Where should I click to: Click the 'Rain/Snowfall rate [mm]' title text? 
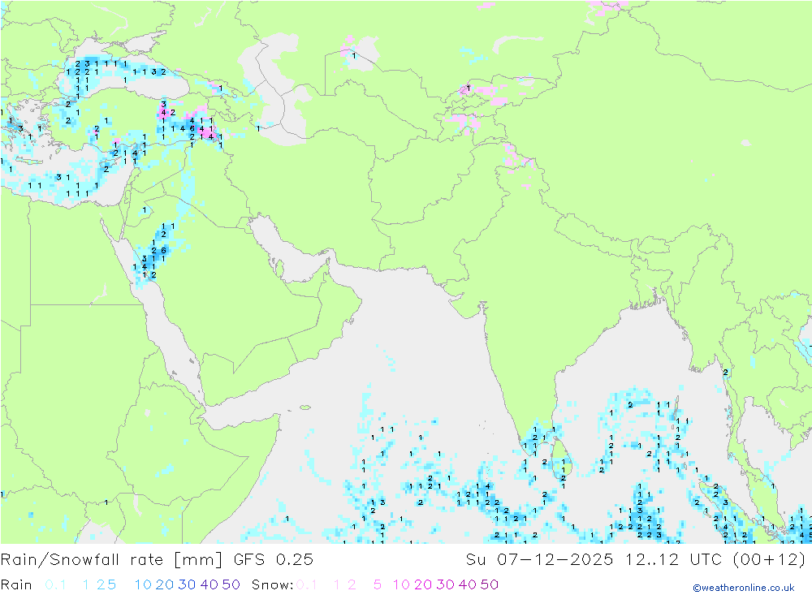click(112, 560)
